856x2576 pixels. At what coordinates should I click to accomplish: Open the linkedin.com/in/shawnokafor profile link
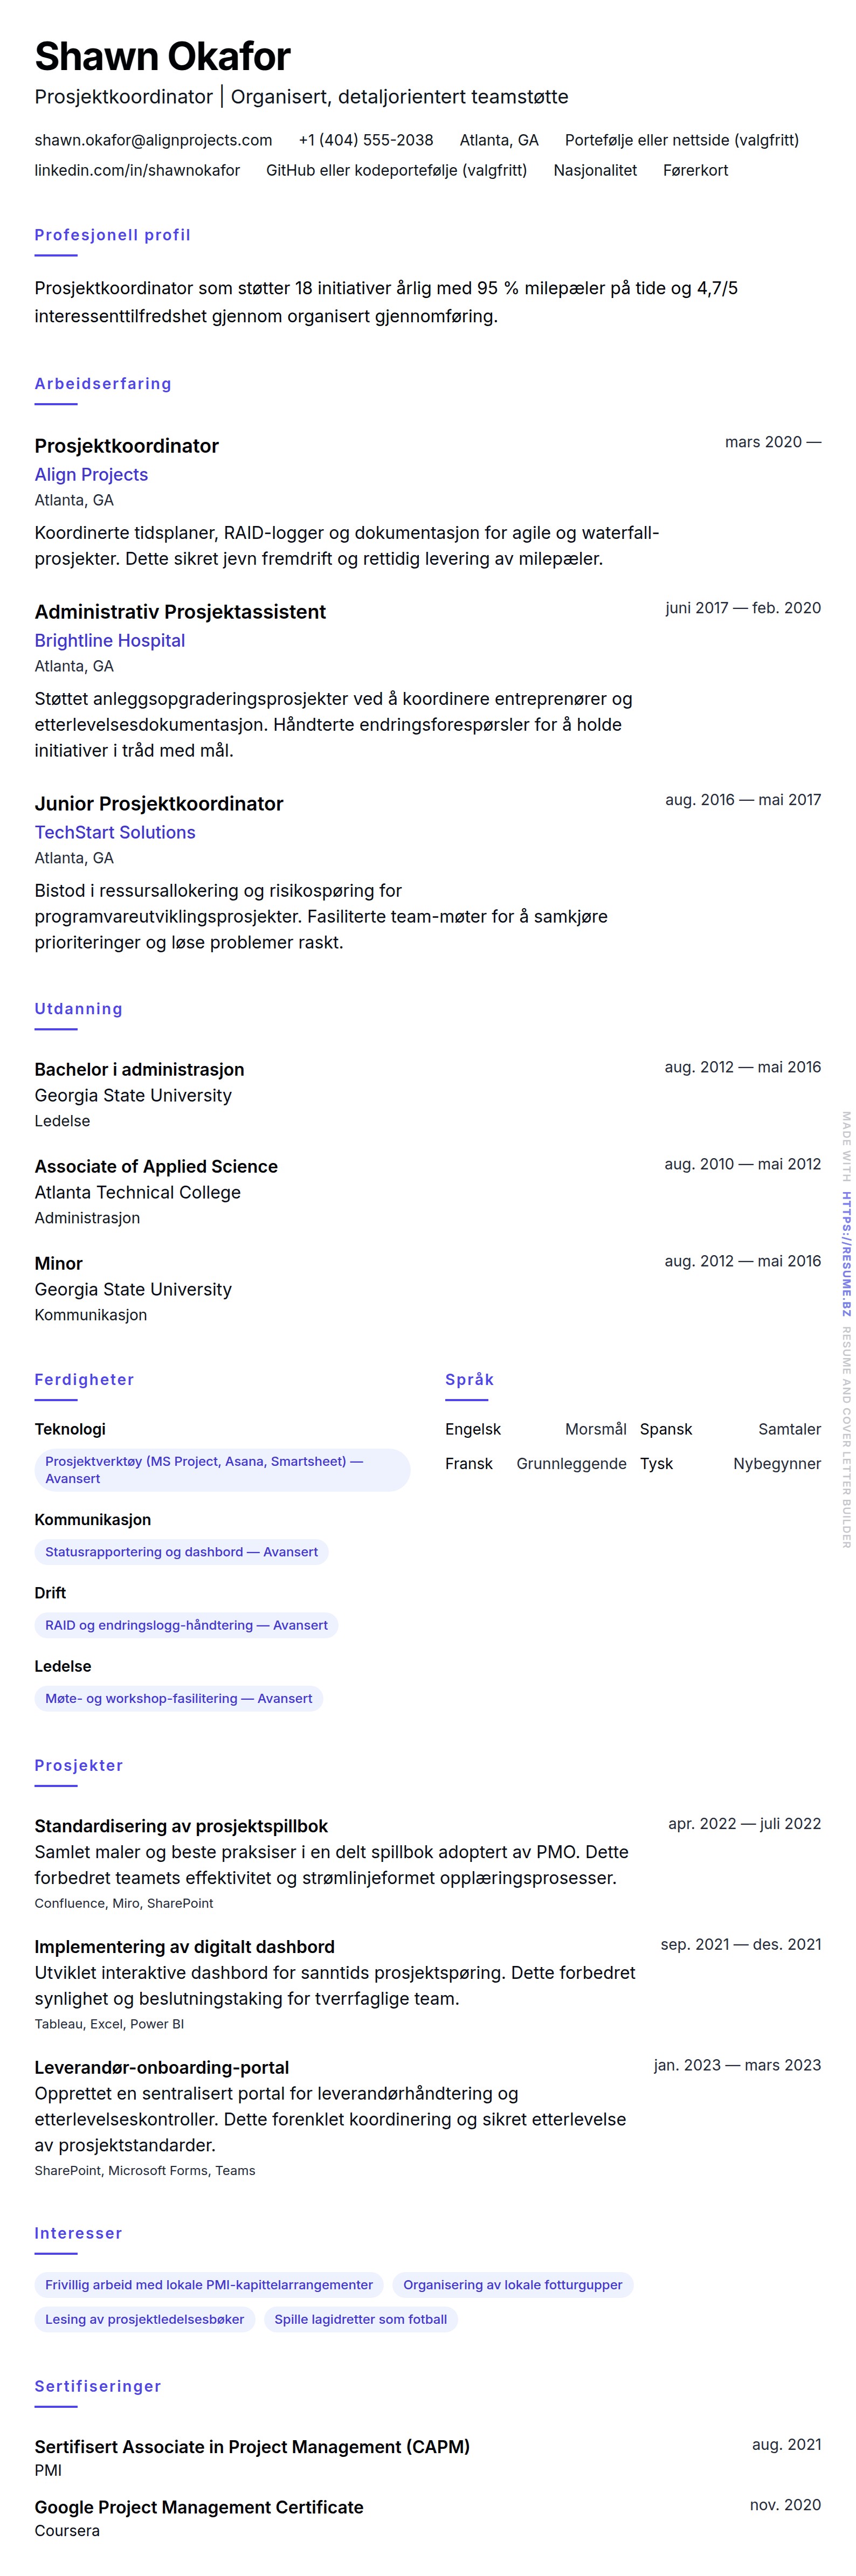tap(137, 170)
